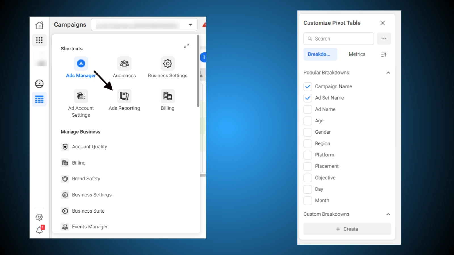This screenshot has width=454, height=255.
Task: Uncheck the Campaign Name breakdown
Action: point(308,86)
